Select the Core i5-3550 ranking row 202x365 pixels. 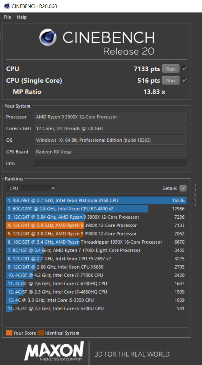(96, 300)
